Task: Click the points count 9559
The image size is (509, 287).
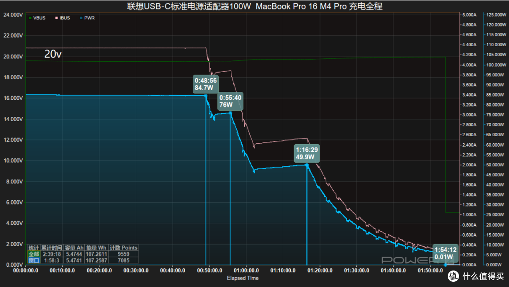Action: (123, 254)
